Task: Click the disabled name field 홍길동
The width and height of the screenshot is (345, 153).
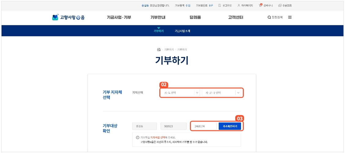Action: [x=145, y=126]
